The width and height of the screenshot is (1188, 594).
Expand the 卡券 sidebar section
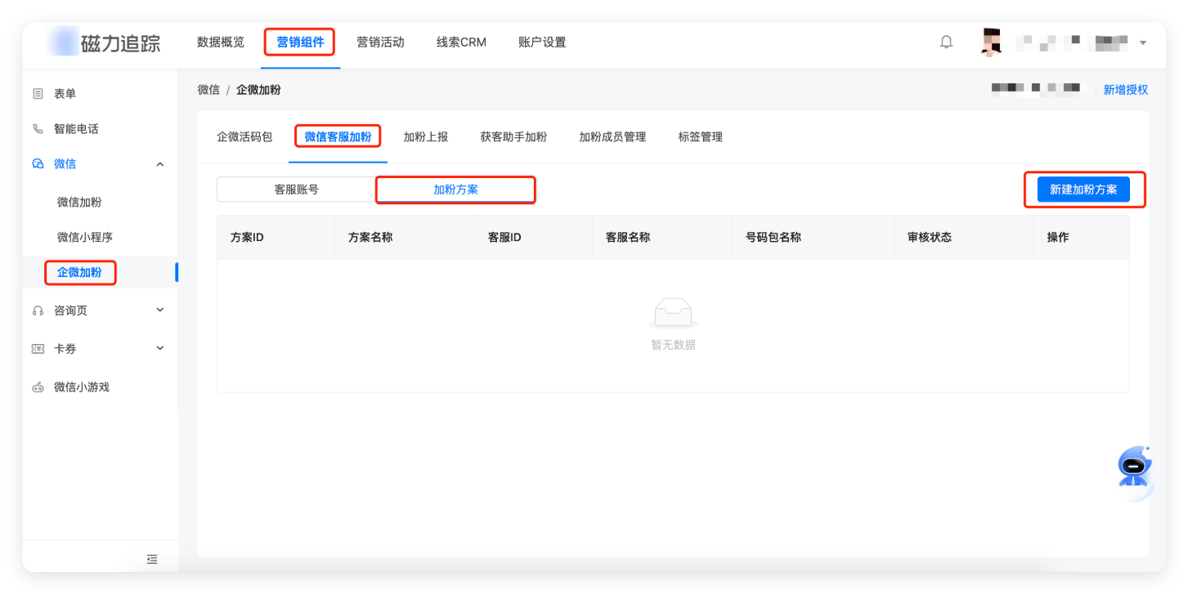pos(160,349)
